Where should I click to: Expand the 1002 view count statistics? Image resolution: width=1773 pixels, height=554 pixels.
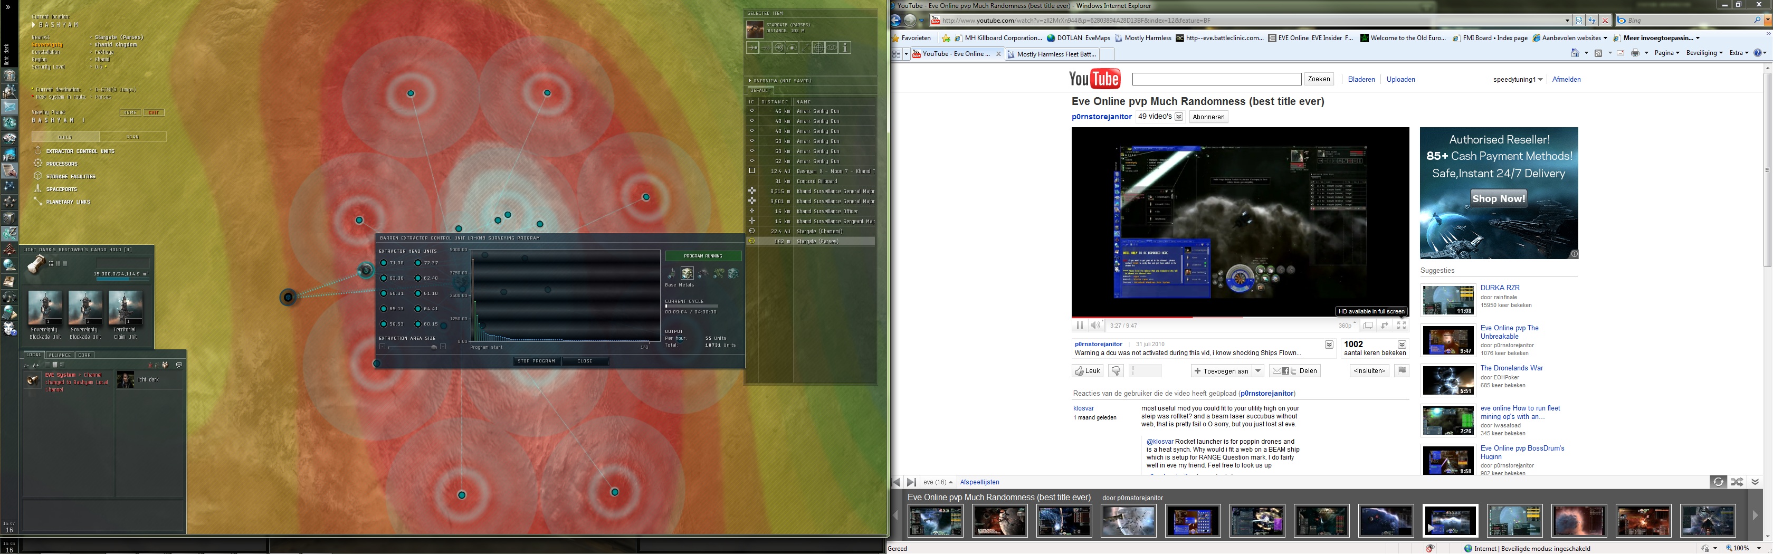(x=1402, y=344)
